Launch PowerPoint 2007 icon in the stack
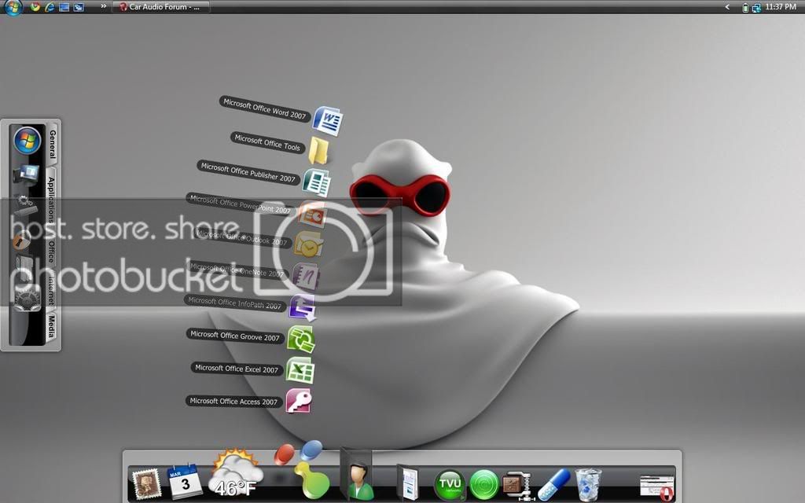 [312, 214]
